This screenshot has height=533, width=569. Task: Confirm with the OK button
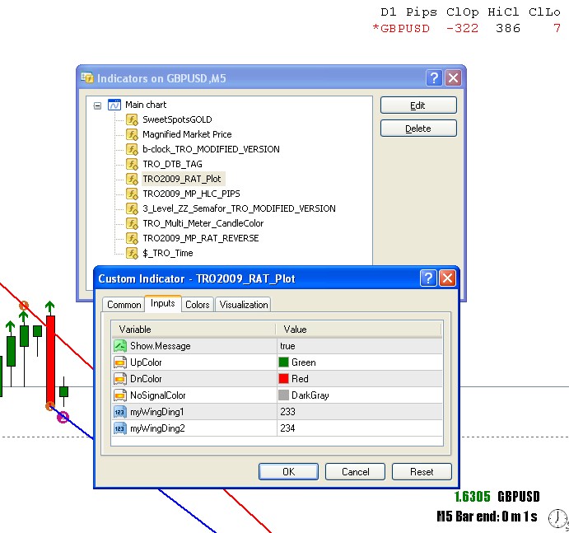288,472
